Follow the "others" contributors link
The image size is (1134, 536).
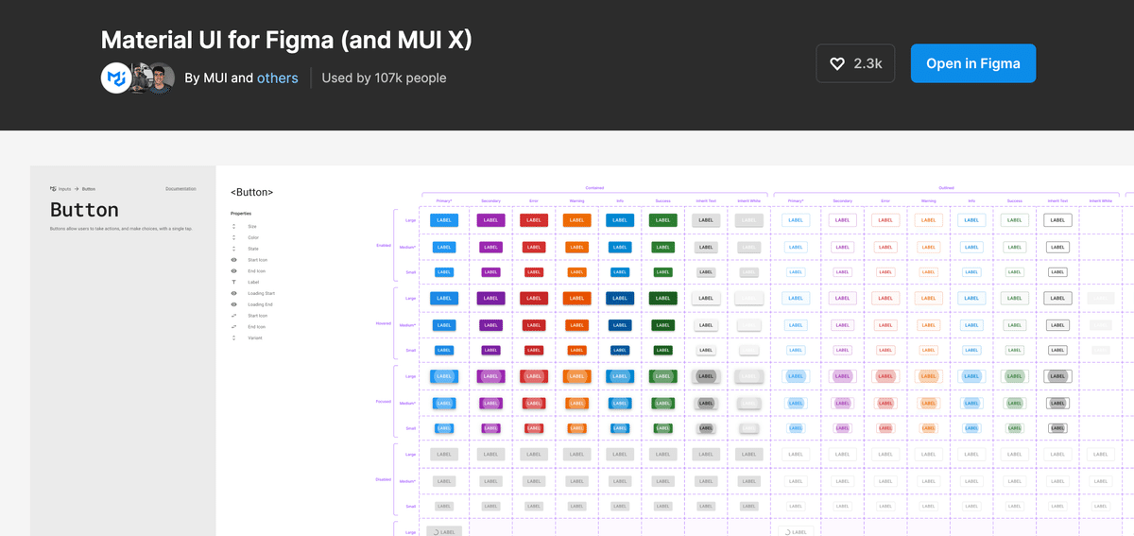[x=277, y=78]
